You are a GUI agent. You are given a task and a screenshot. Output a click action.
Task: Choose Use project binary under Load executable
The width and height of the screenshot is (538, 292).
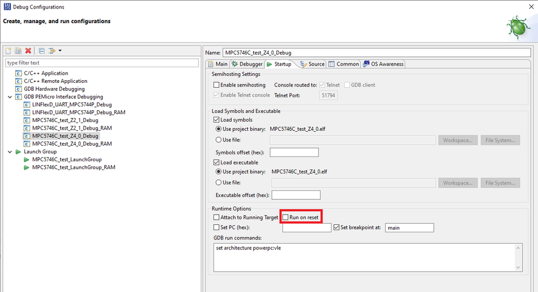point(218,172)
